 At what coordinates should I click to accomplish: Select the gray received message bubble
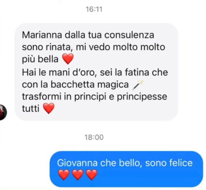pos(96,72)
